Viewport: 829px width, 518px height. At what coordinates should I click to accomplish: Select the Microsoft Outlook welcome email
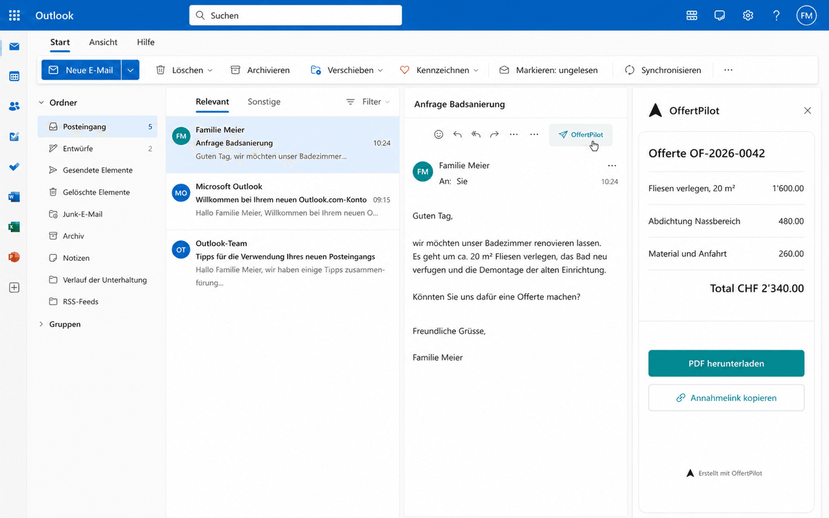(x=282, y=200)
